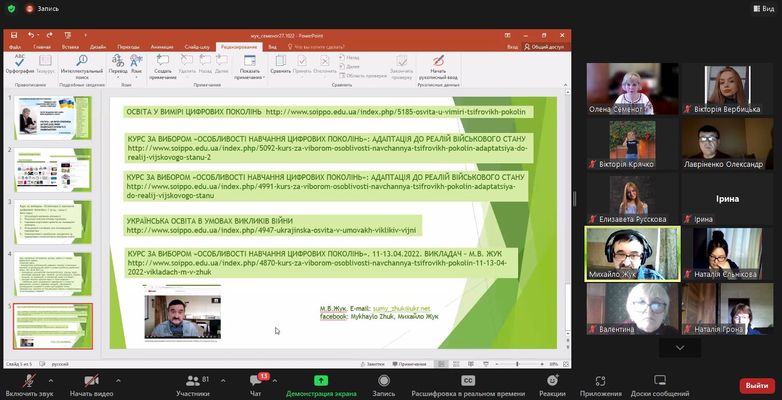Screen dimensions: 782x400
Task: Create a new comment with Создать примечание
Action: point(163,66)
